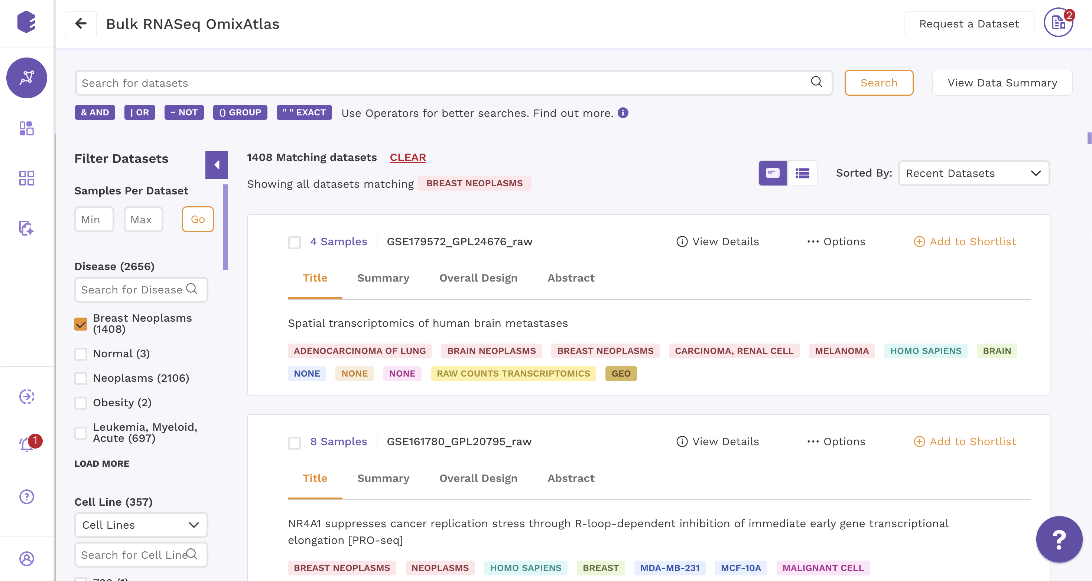Add GSE179572_GPL24676_raw to Shortlist

[x=965, y=242]
